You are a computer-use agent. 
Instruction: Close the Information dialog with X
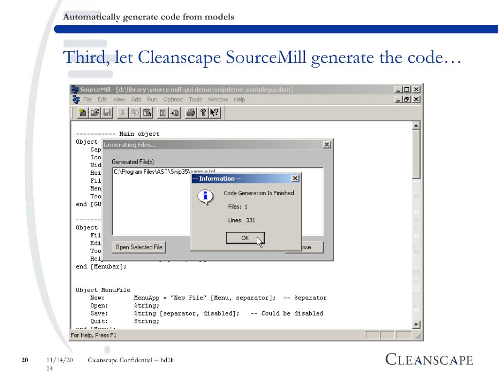(295, 178)
